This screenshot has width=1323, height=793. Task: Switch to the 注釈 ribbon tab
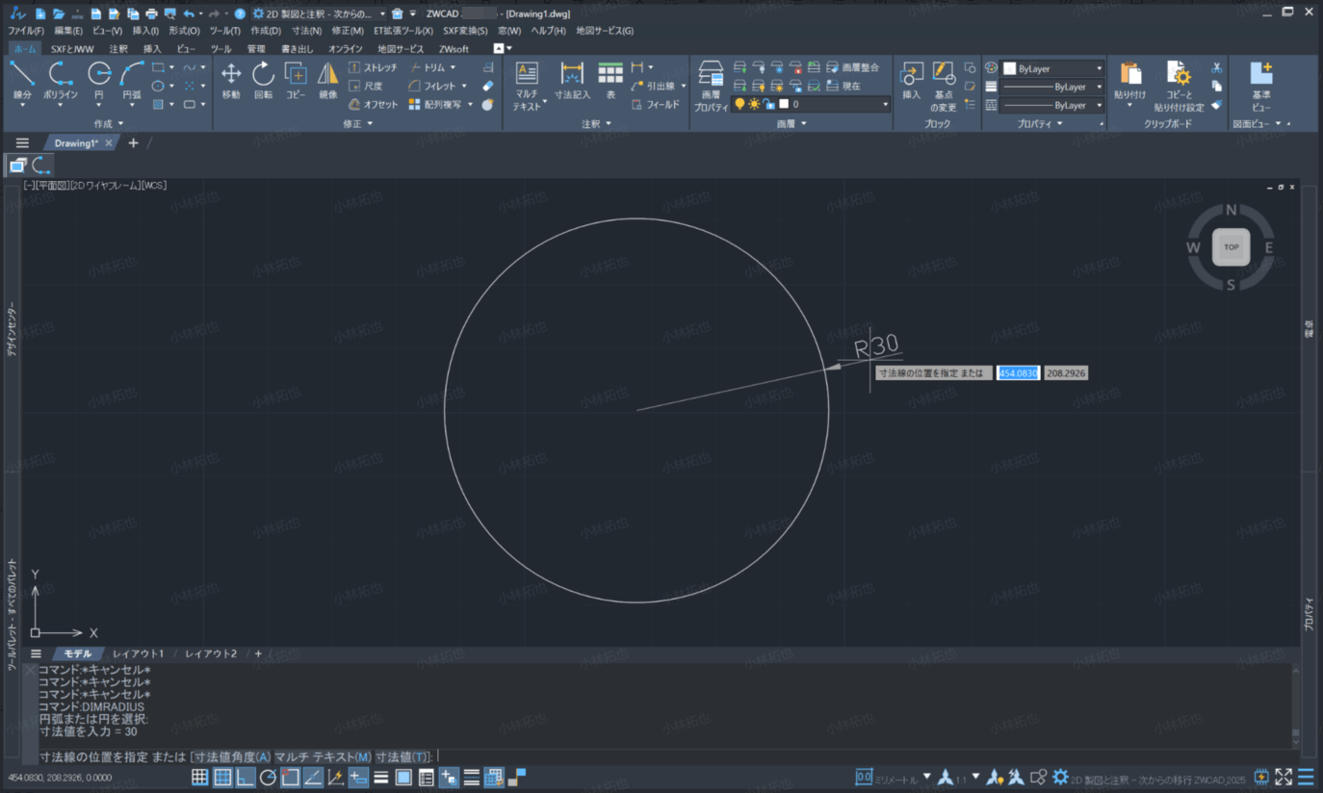click(118, 49)
